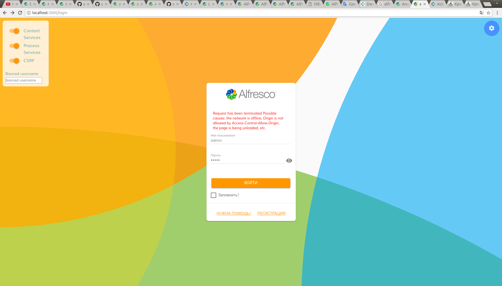Open the blue settings gear button
The height and width of the screenshot is (286, 502).
[x=491, y=28]
